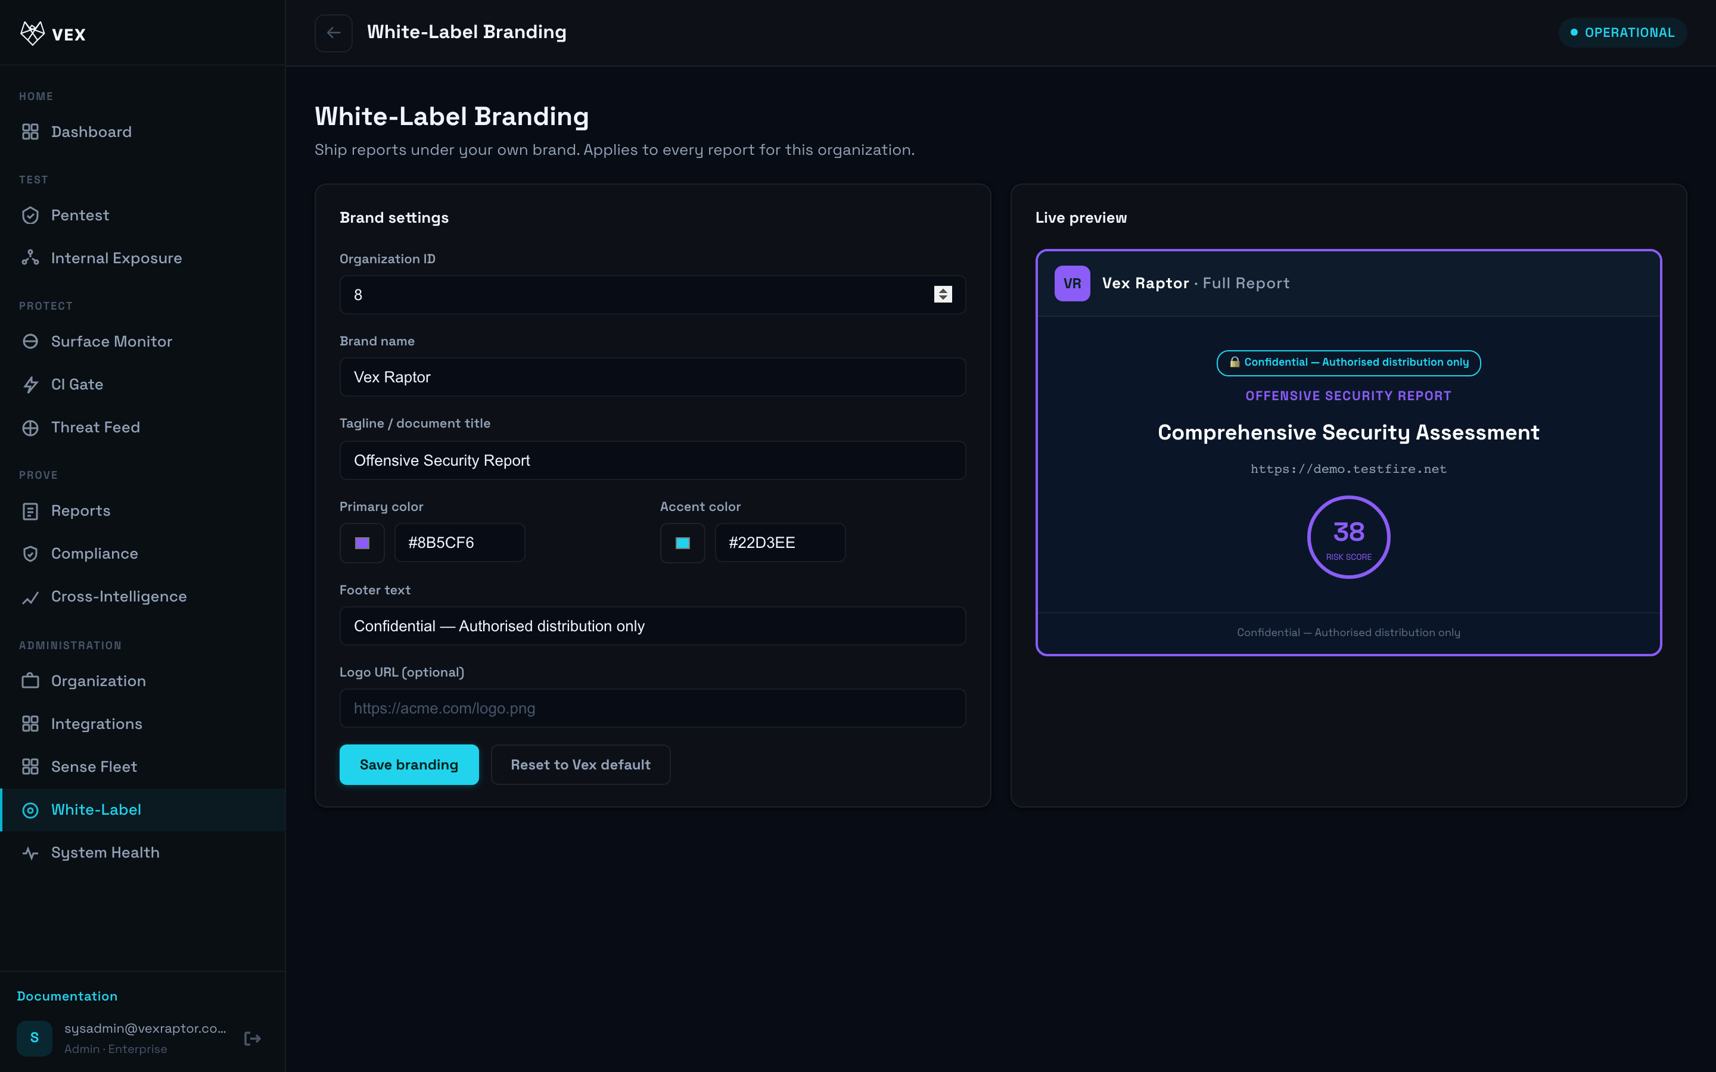1716x1072 pixels.
Task: Click the OPERATIONAL status badge
Action: pos(1622,33)
